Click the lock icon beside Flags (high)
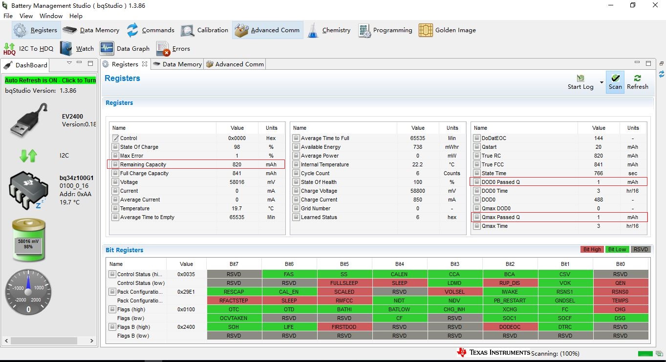 click(x=112, y=309)
